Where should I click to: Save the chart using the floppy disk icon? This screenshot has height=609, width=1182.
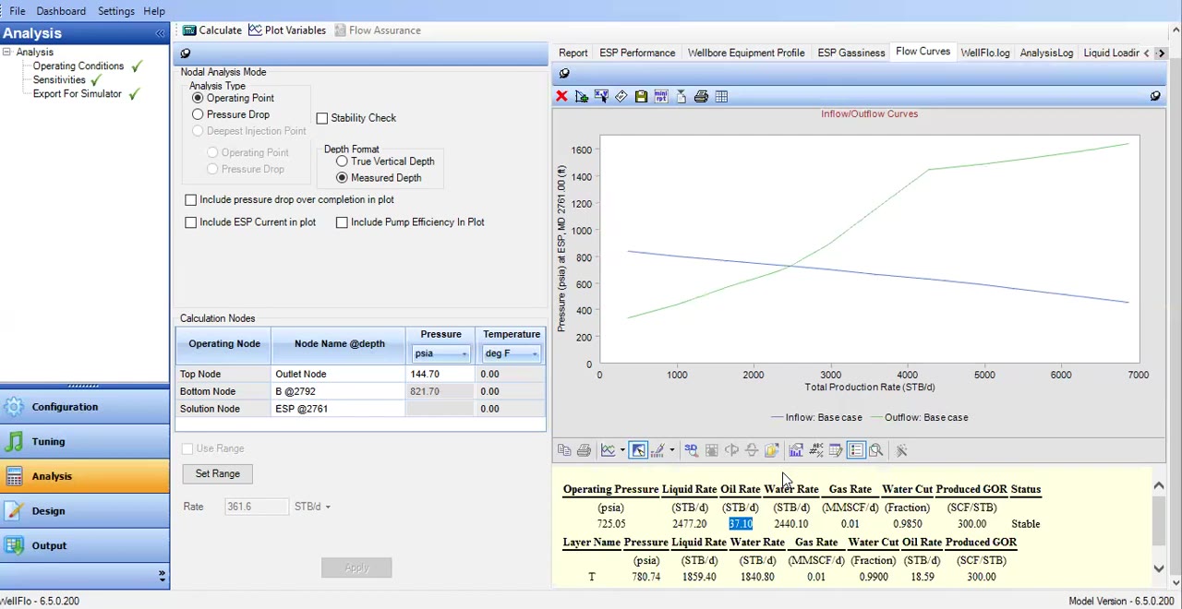pos(641,96)
